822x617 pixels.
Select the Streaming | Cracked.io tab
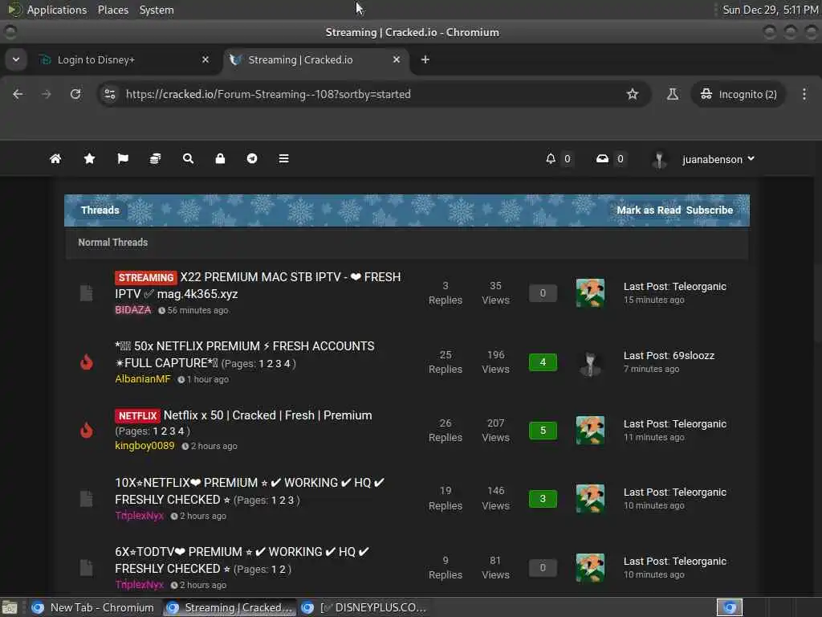316,59
